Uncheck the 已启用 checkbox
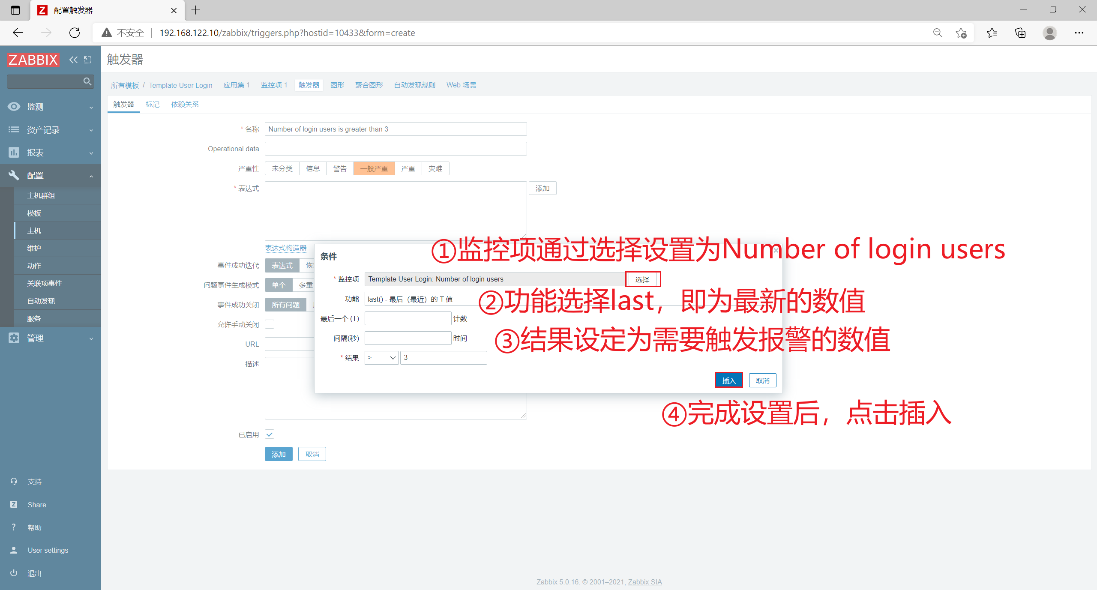Viewport: 1097px width, 590px height. pos(270,434)
